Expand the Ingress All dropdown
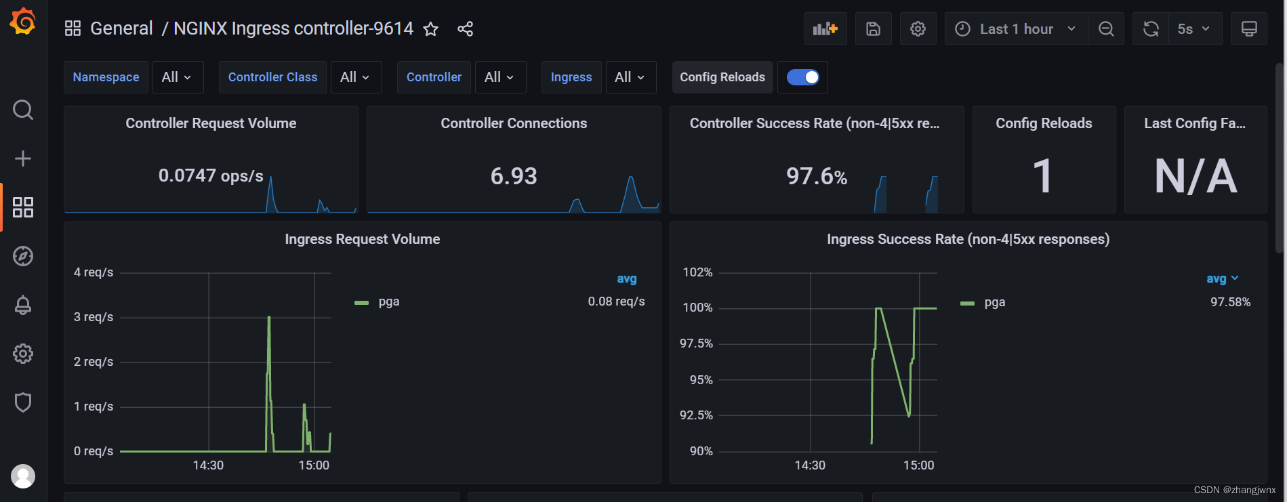Screen dimensions: 1287x502 [630, 77]
